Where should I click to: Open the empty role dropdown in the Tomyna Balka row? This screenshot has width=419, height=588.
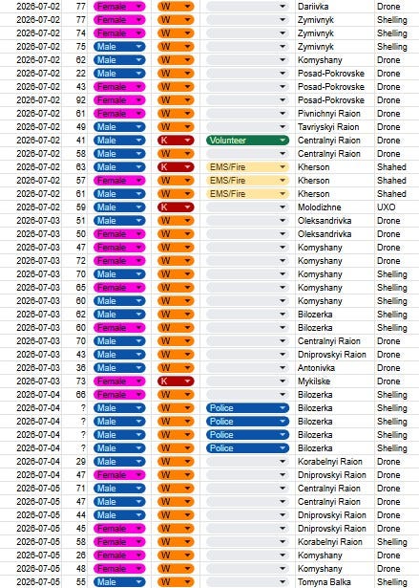tap(247, 582)
